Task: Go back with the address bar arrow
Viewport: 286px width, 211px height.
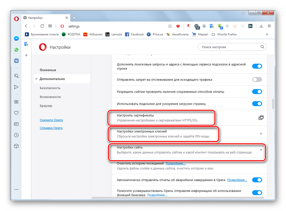Action: [x=26, y=26]
